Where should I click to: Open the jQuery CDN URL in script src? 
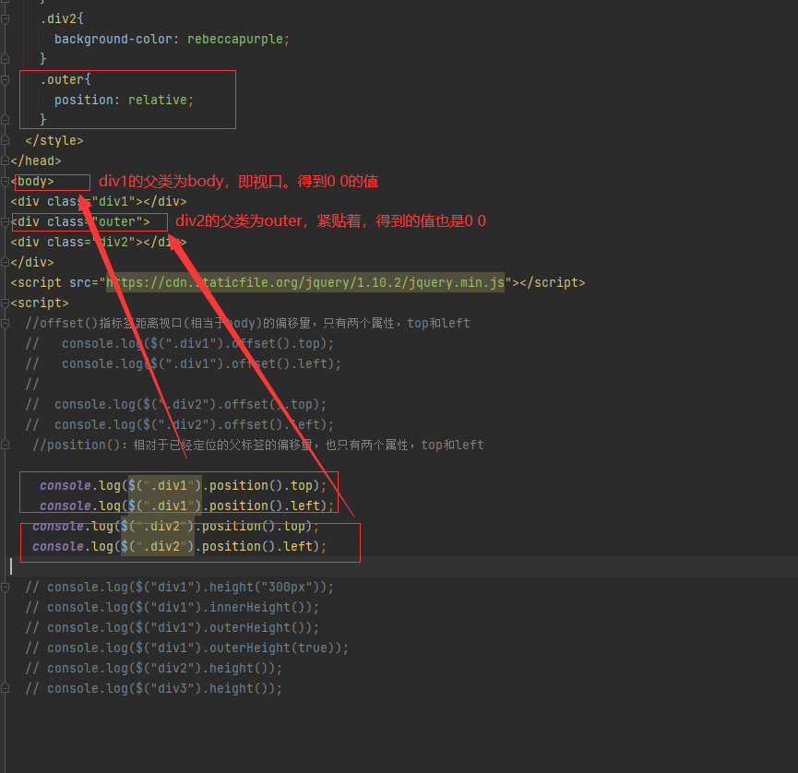[x=305, y=282]
